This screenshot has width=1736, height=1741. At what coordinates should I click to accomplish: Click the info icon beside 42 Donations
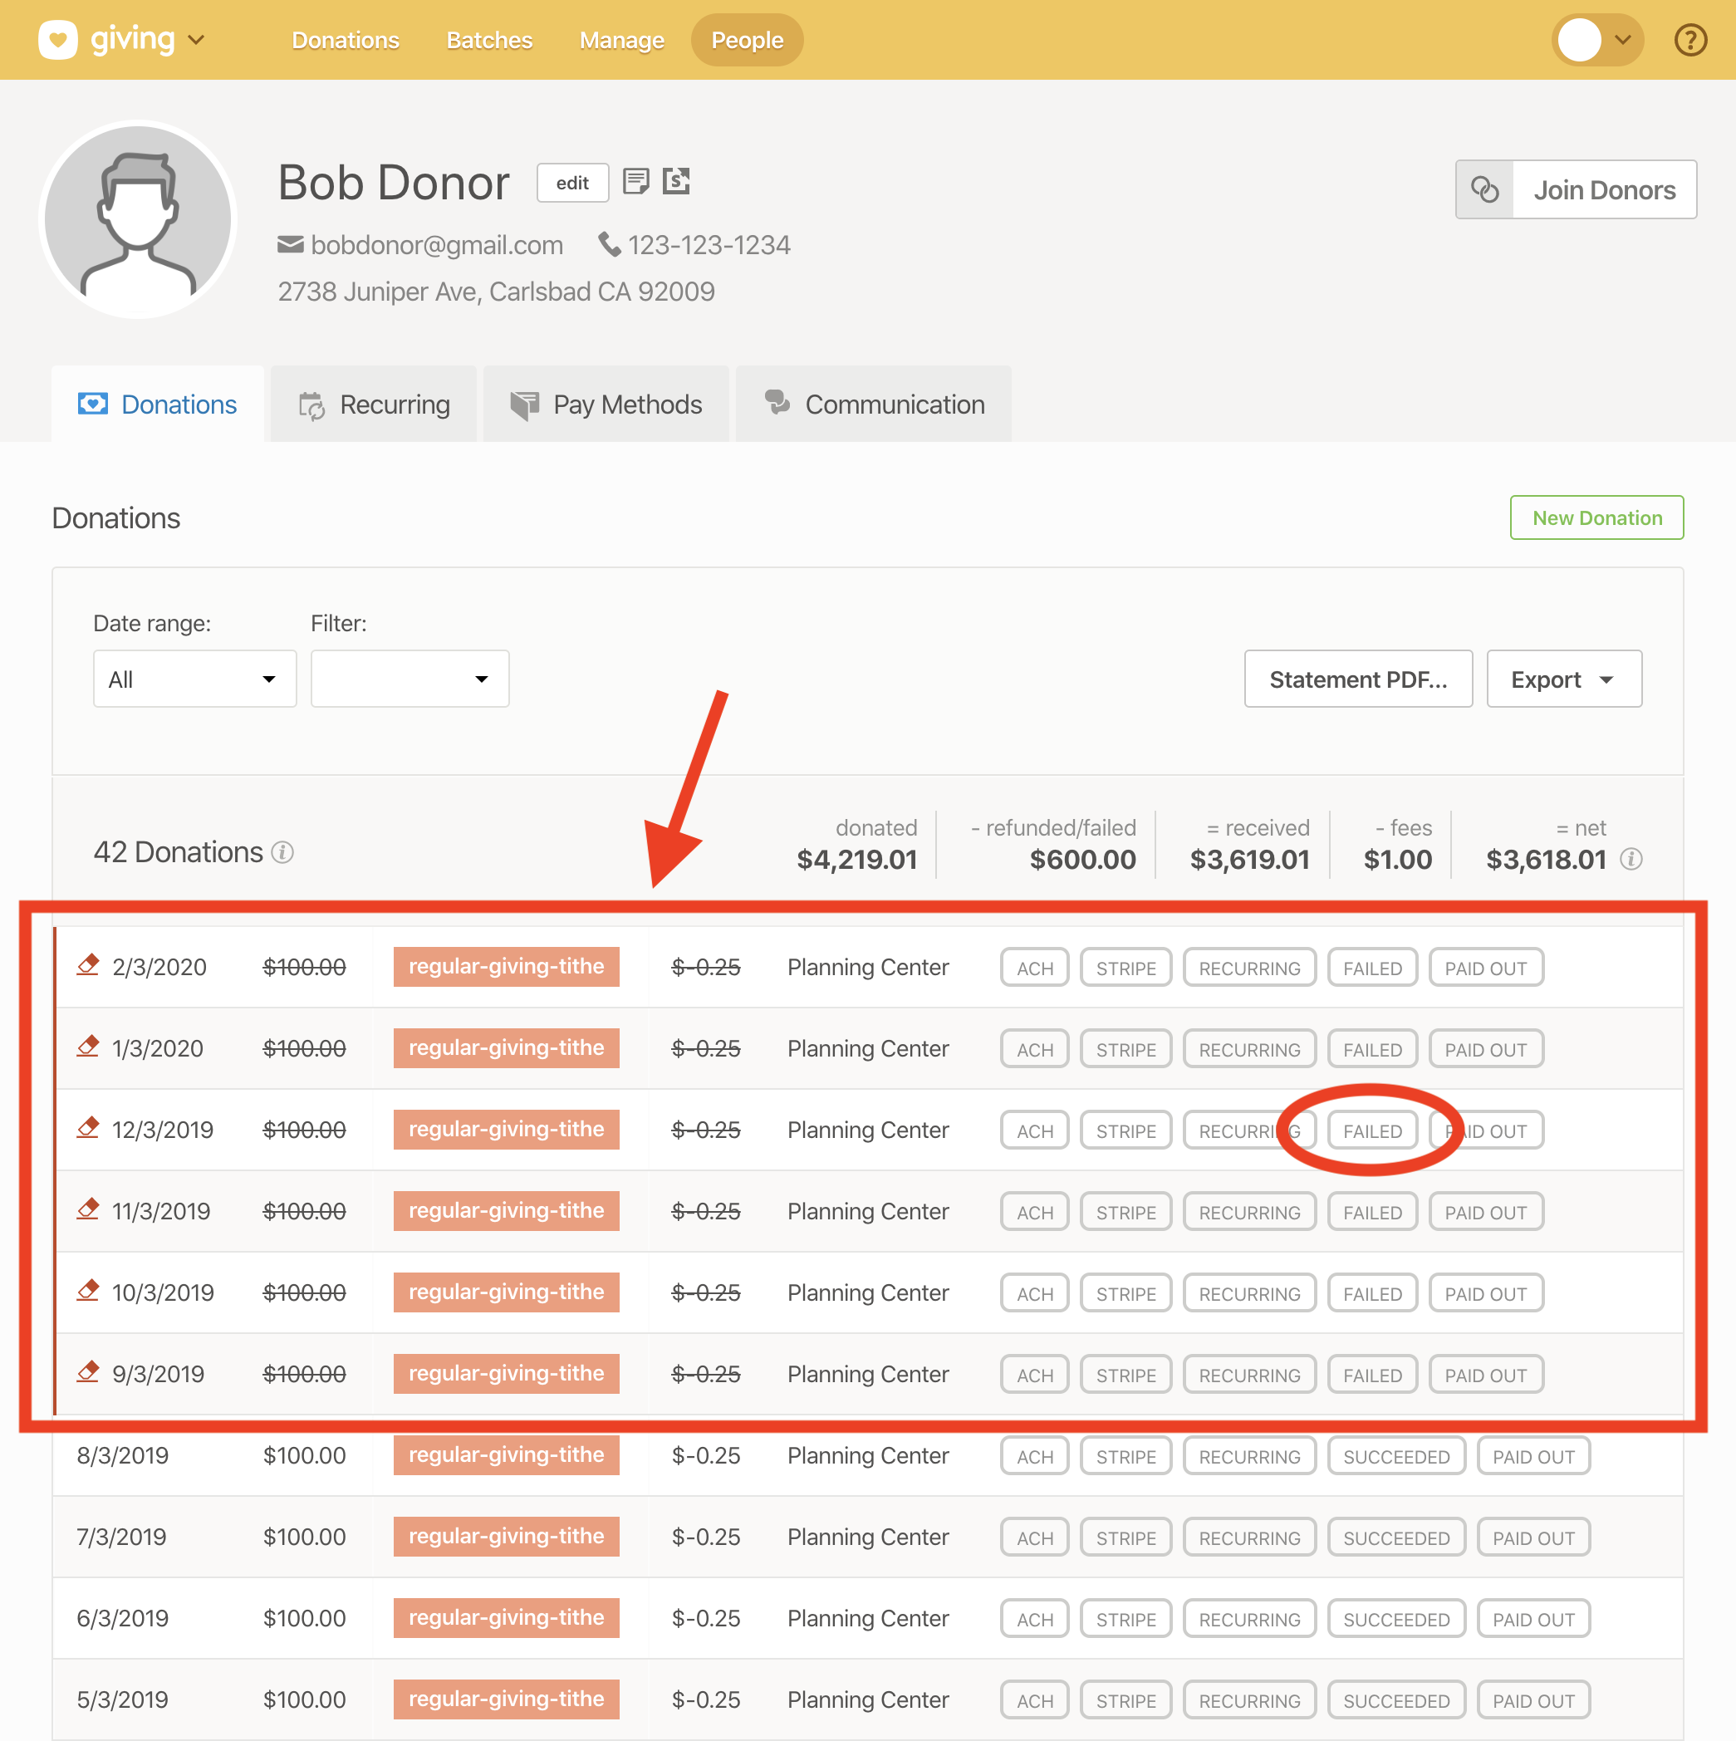[282, 851]
